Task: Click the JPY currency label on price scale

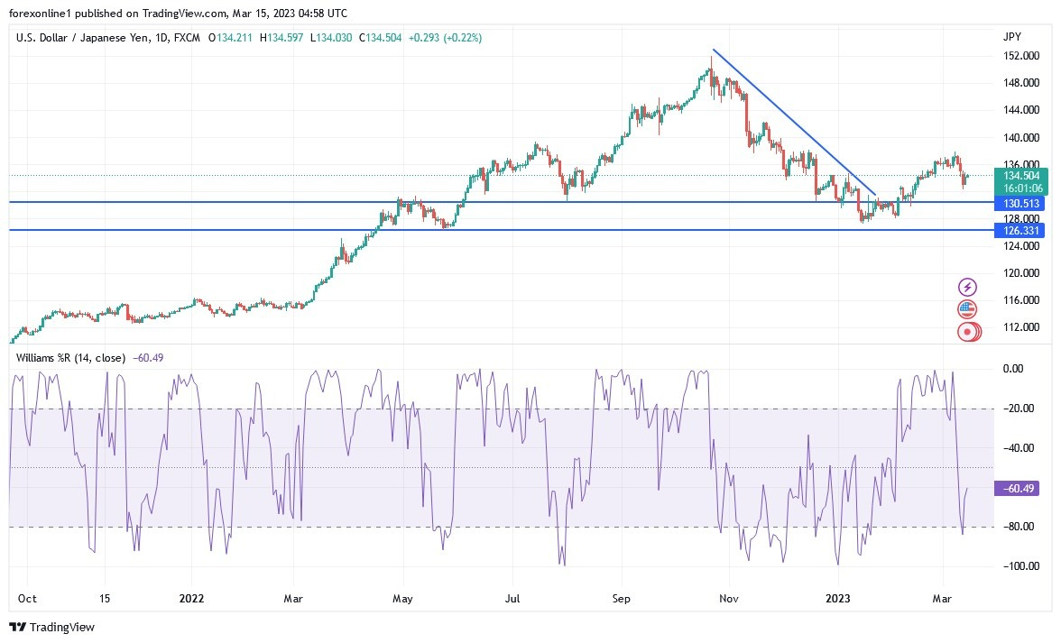Action: (x=1012, y=36)
